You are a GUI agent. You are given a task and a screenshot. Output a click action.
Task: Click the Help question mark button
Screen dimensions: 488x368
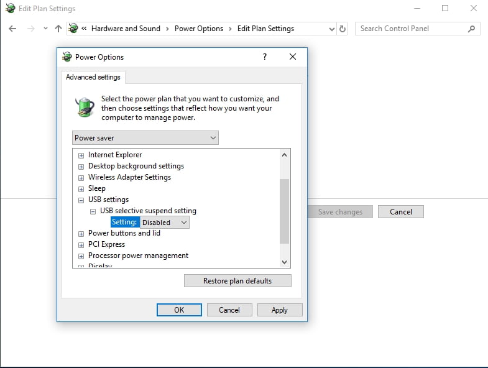[265, 57]
